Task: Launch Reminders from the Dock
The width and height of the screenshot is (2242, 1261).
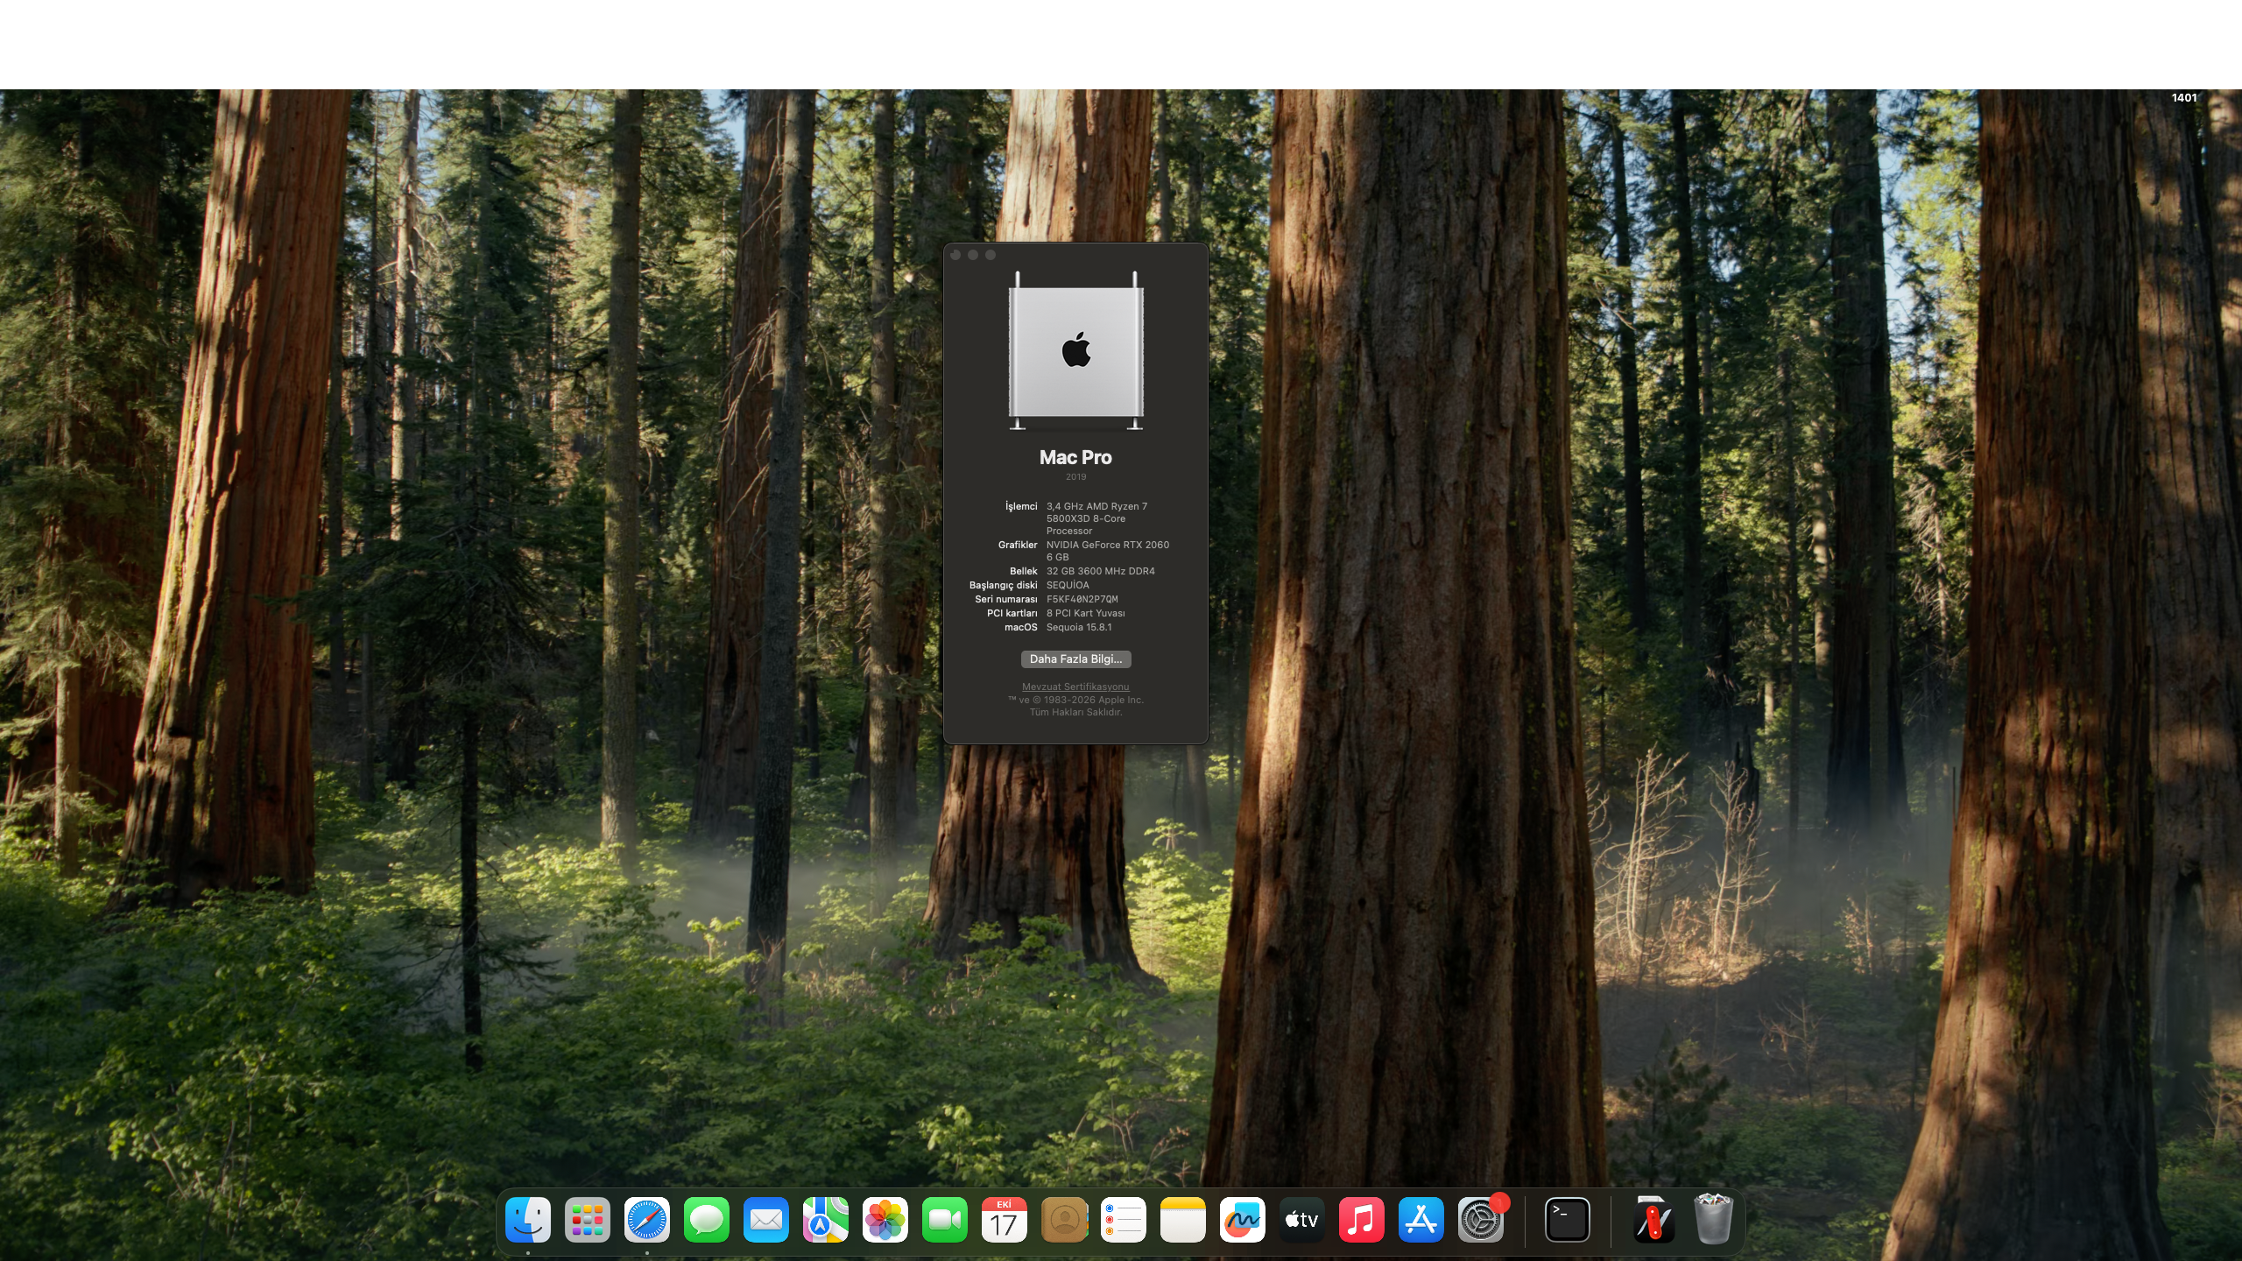Action: (x=1124, y=1219)
